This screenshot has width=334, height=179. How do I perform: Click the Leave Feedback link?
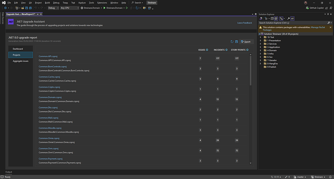click(x=245, y=23)
